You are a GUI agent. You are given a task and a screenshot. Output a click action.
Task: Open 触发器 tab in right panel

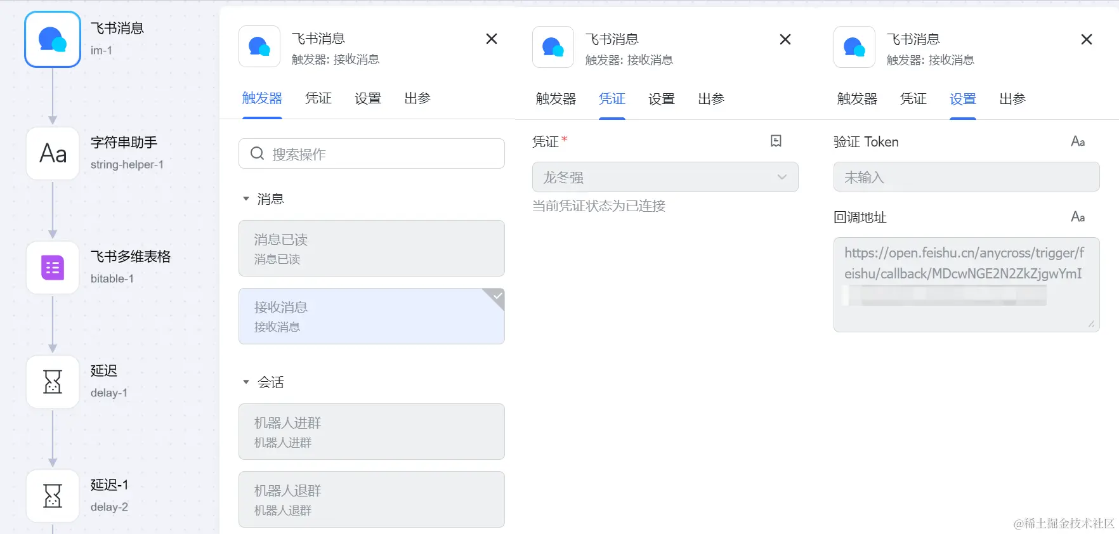click(857, 99)
